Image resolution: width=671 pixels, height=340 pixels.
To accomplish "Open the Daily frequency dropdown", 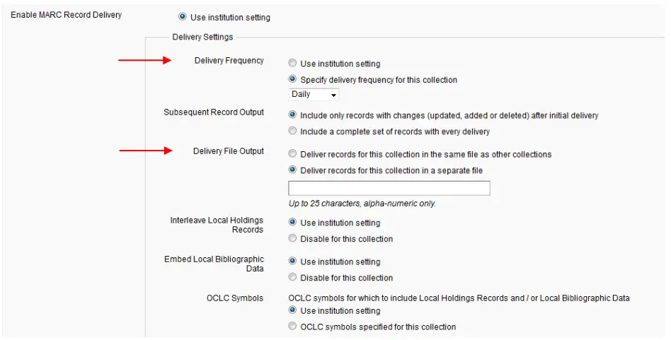I will click(314, 95).
